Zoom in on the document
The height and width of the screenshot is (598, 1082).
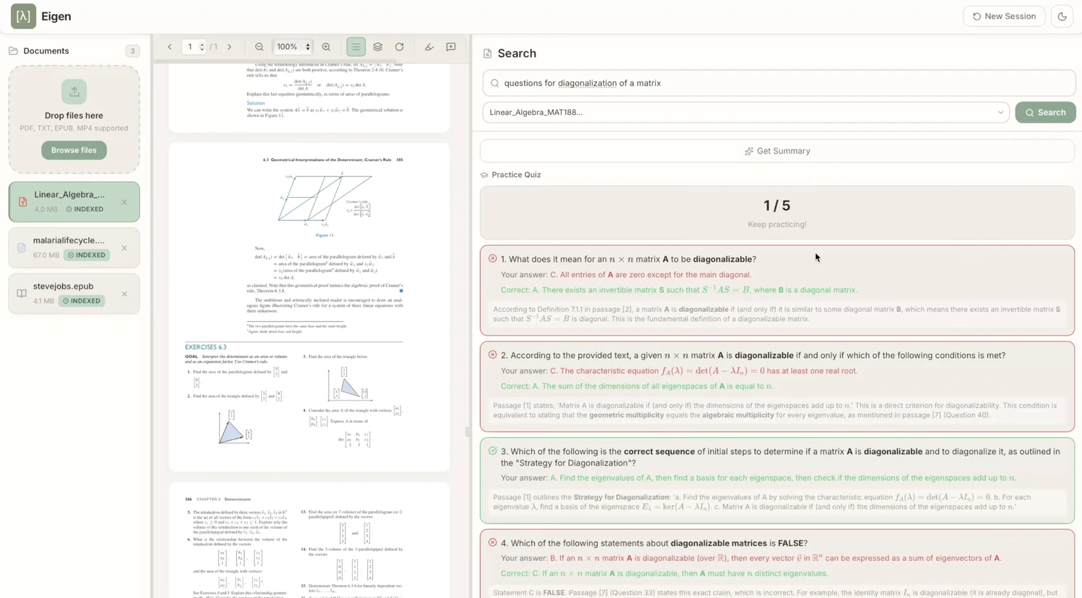pyautogui.click(x=326, y=47)
